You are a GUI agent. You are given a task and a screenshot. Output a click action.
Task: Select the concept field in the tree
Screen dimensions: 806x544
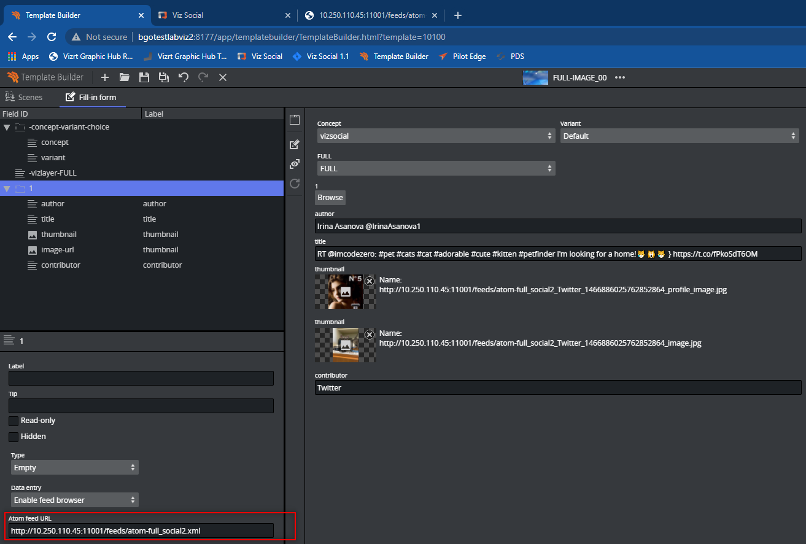click(142, 142)
